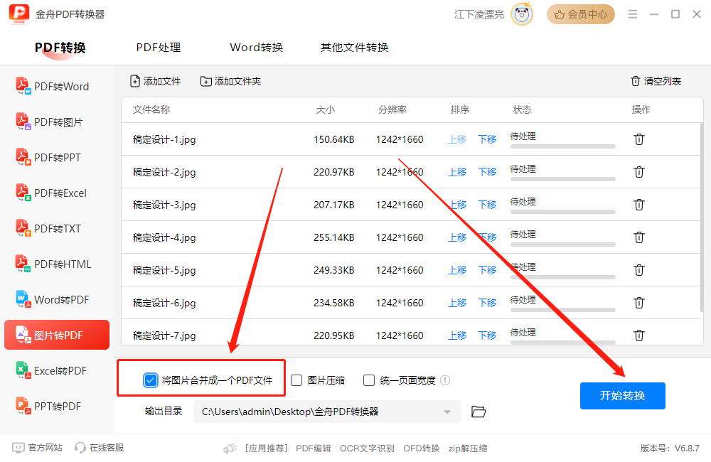Viewport: 711px width, 462px height.
Task: Open the Word转换 tab
Action: pyautogui.click(x=255, y=47)
